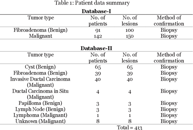Click the Total = 413 text
The image size is (193, 130).
pos(129,127)
